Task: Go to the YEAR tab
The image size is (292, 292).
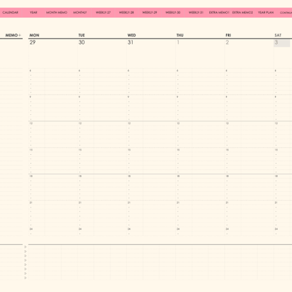Action: pyautogui.click(x=34, y=13)
